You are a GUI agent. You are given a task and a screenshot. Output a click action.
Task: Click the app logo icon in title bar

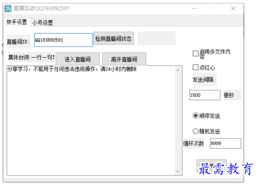click(x=8, y=8)
